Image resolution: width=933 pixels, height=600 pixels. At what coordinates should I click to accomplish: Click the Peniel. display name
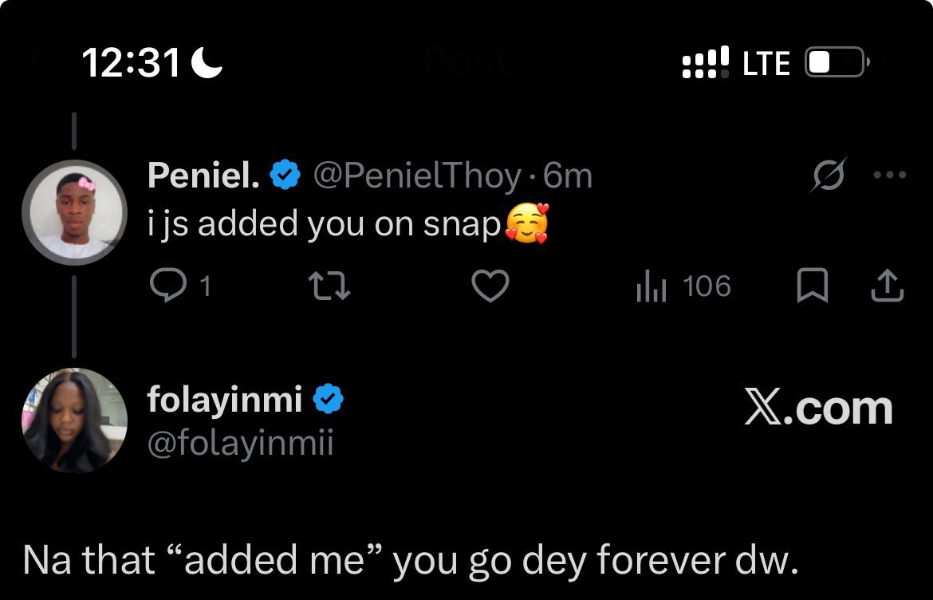click(203, 176)
